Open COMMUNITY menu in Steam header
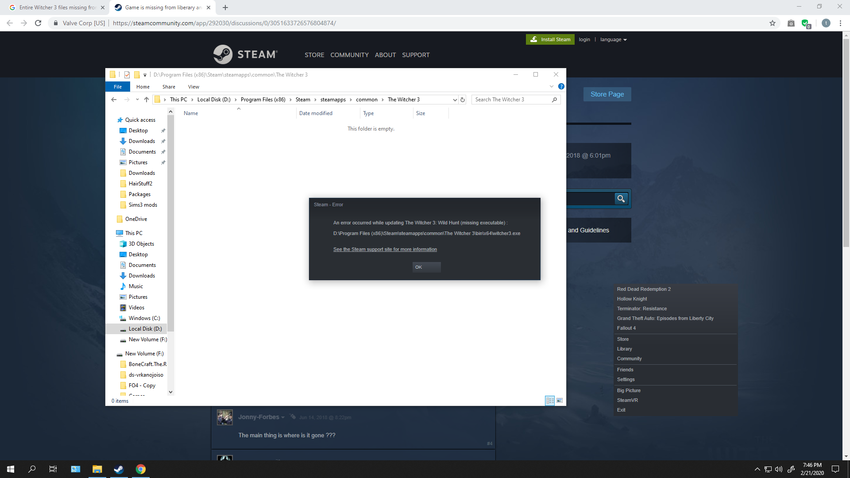The width and height of the screenshot is (850, 478). point(349,55)
